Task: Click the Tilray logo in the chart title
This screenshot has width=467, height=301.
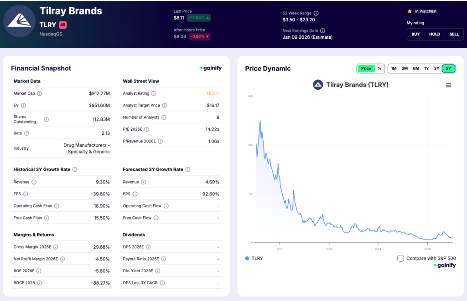Action: [318, 85]
